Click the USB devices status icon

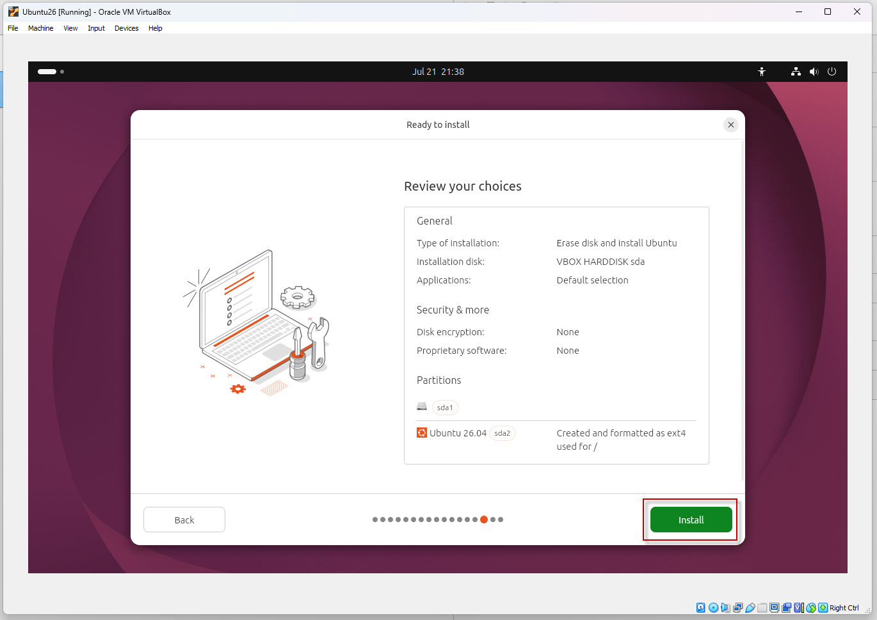tap(750, 608)
